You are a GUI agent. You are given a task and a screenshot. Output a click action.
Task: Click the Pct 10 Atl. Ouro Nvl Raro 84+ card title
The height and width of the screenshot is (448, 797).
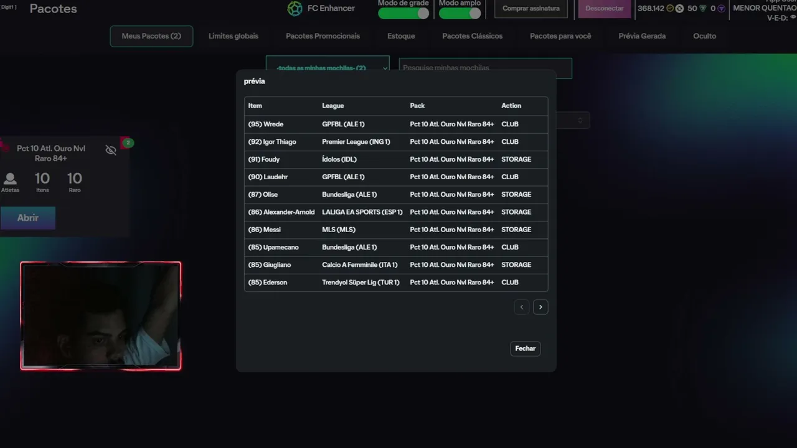51,154
